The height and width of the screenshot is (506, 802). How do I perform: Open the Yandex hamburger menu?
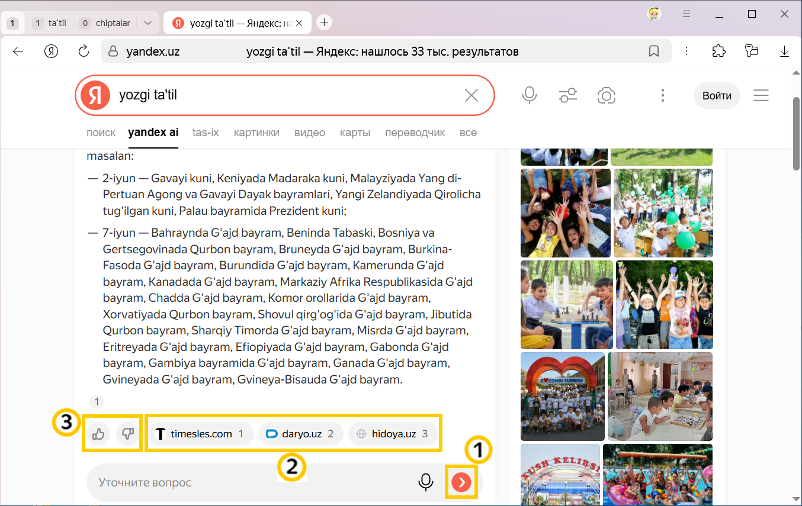point(761,95)
